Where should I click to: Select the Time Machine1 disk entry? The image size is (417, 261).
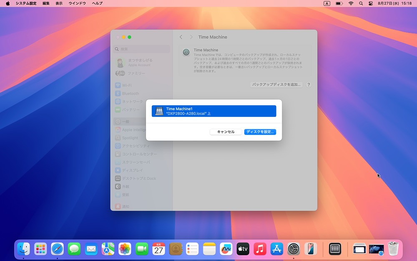[x=214, y=111]
